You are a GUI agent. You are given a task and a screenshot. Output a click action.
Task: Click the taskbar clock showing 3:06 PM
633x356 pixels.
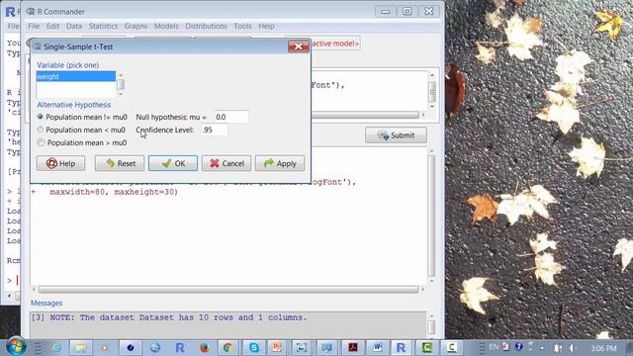click(x=603, y=348)
